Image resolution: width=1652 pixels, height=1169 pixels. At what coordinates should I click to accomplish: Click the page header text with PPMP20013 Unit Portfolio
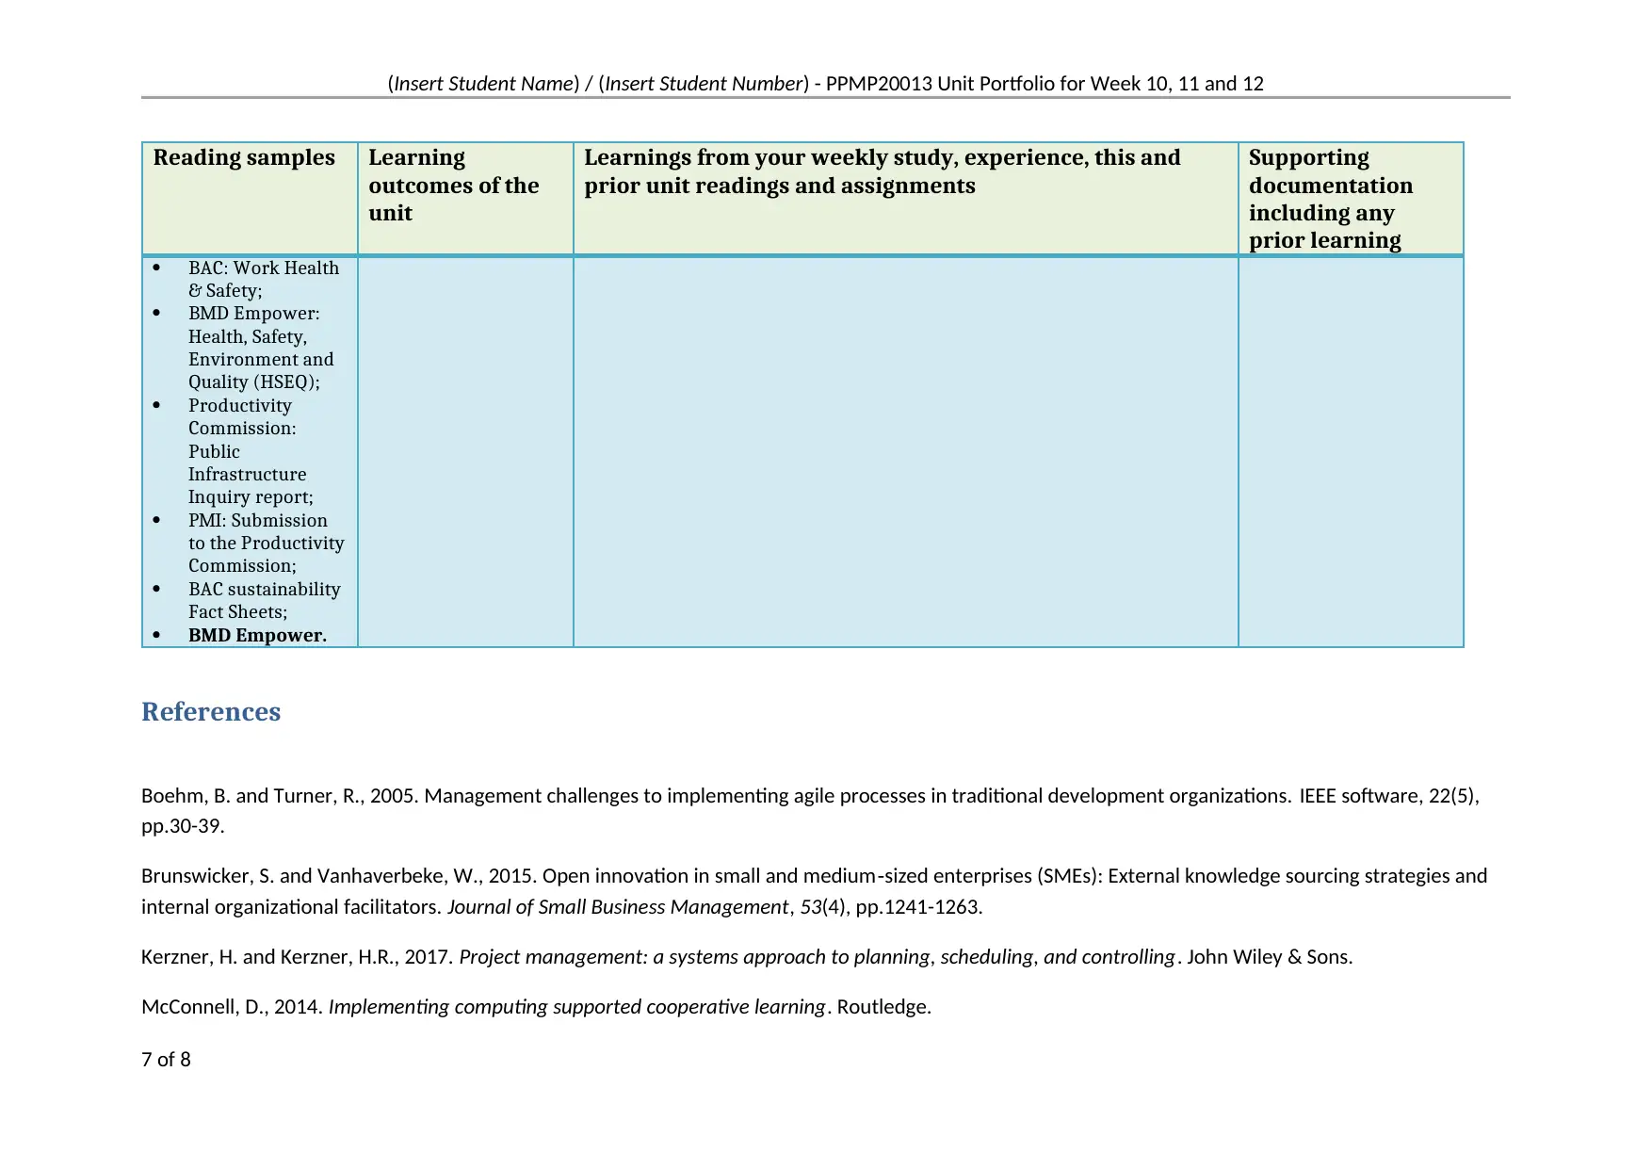click(x=825, y=83)
